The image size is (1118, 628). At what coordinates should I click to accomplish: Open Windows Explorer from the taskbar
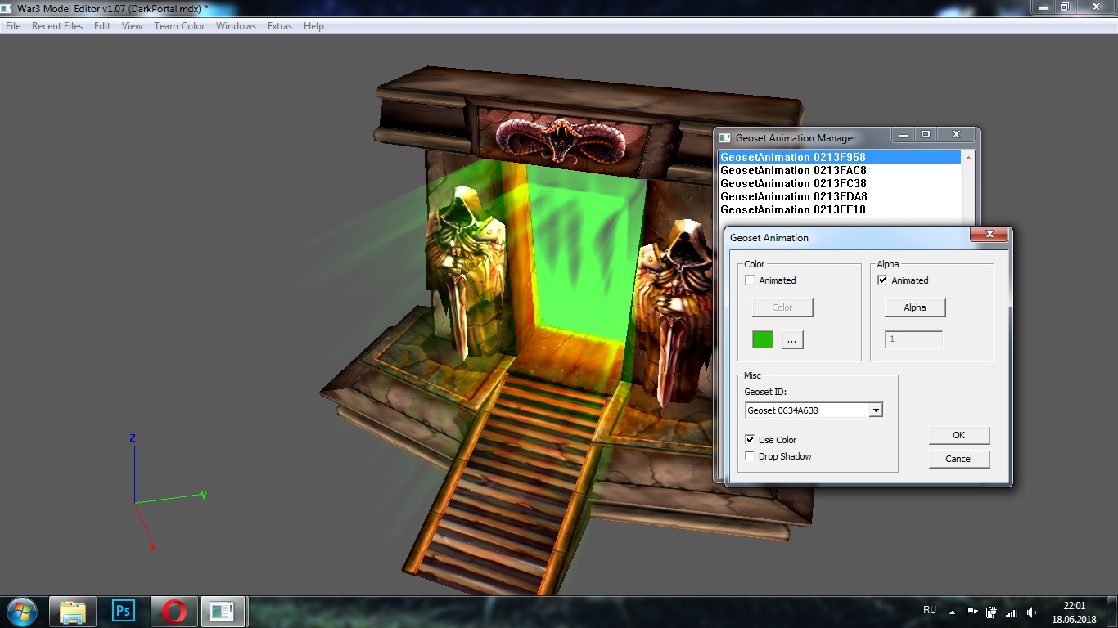pos(73,612)
